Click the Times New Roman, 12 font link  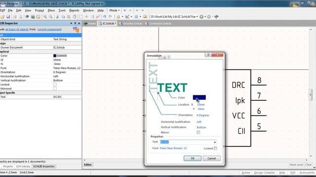pos(173,148)
